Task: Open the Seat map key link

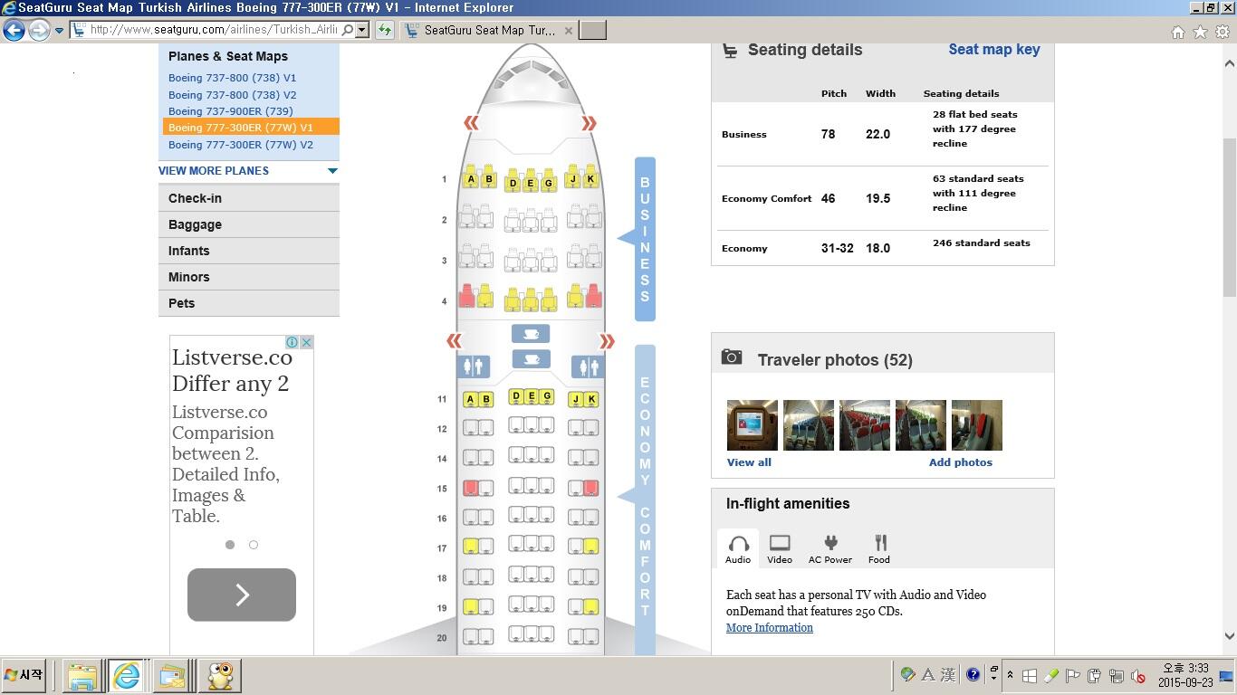Action: click(x=994, y=50)
